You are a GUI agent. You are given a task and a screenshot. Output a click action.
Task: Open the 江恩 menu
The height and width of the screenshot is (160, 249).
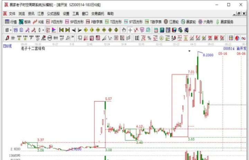click(x=41, y=14)
